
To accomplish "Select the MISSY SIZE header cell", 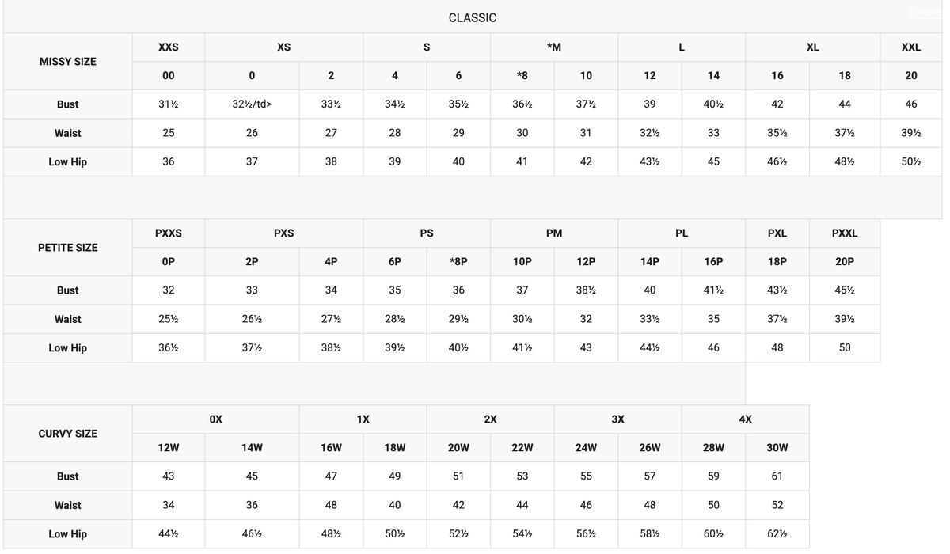I will click(68, 61).
